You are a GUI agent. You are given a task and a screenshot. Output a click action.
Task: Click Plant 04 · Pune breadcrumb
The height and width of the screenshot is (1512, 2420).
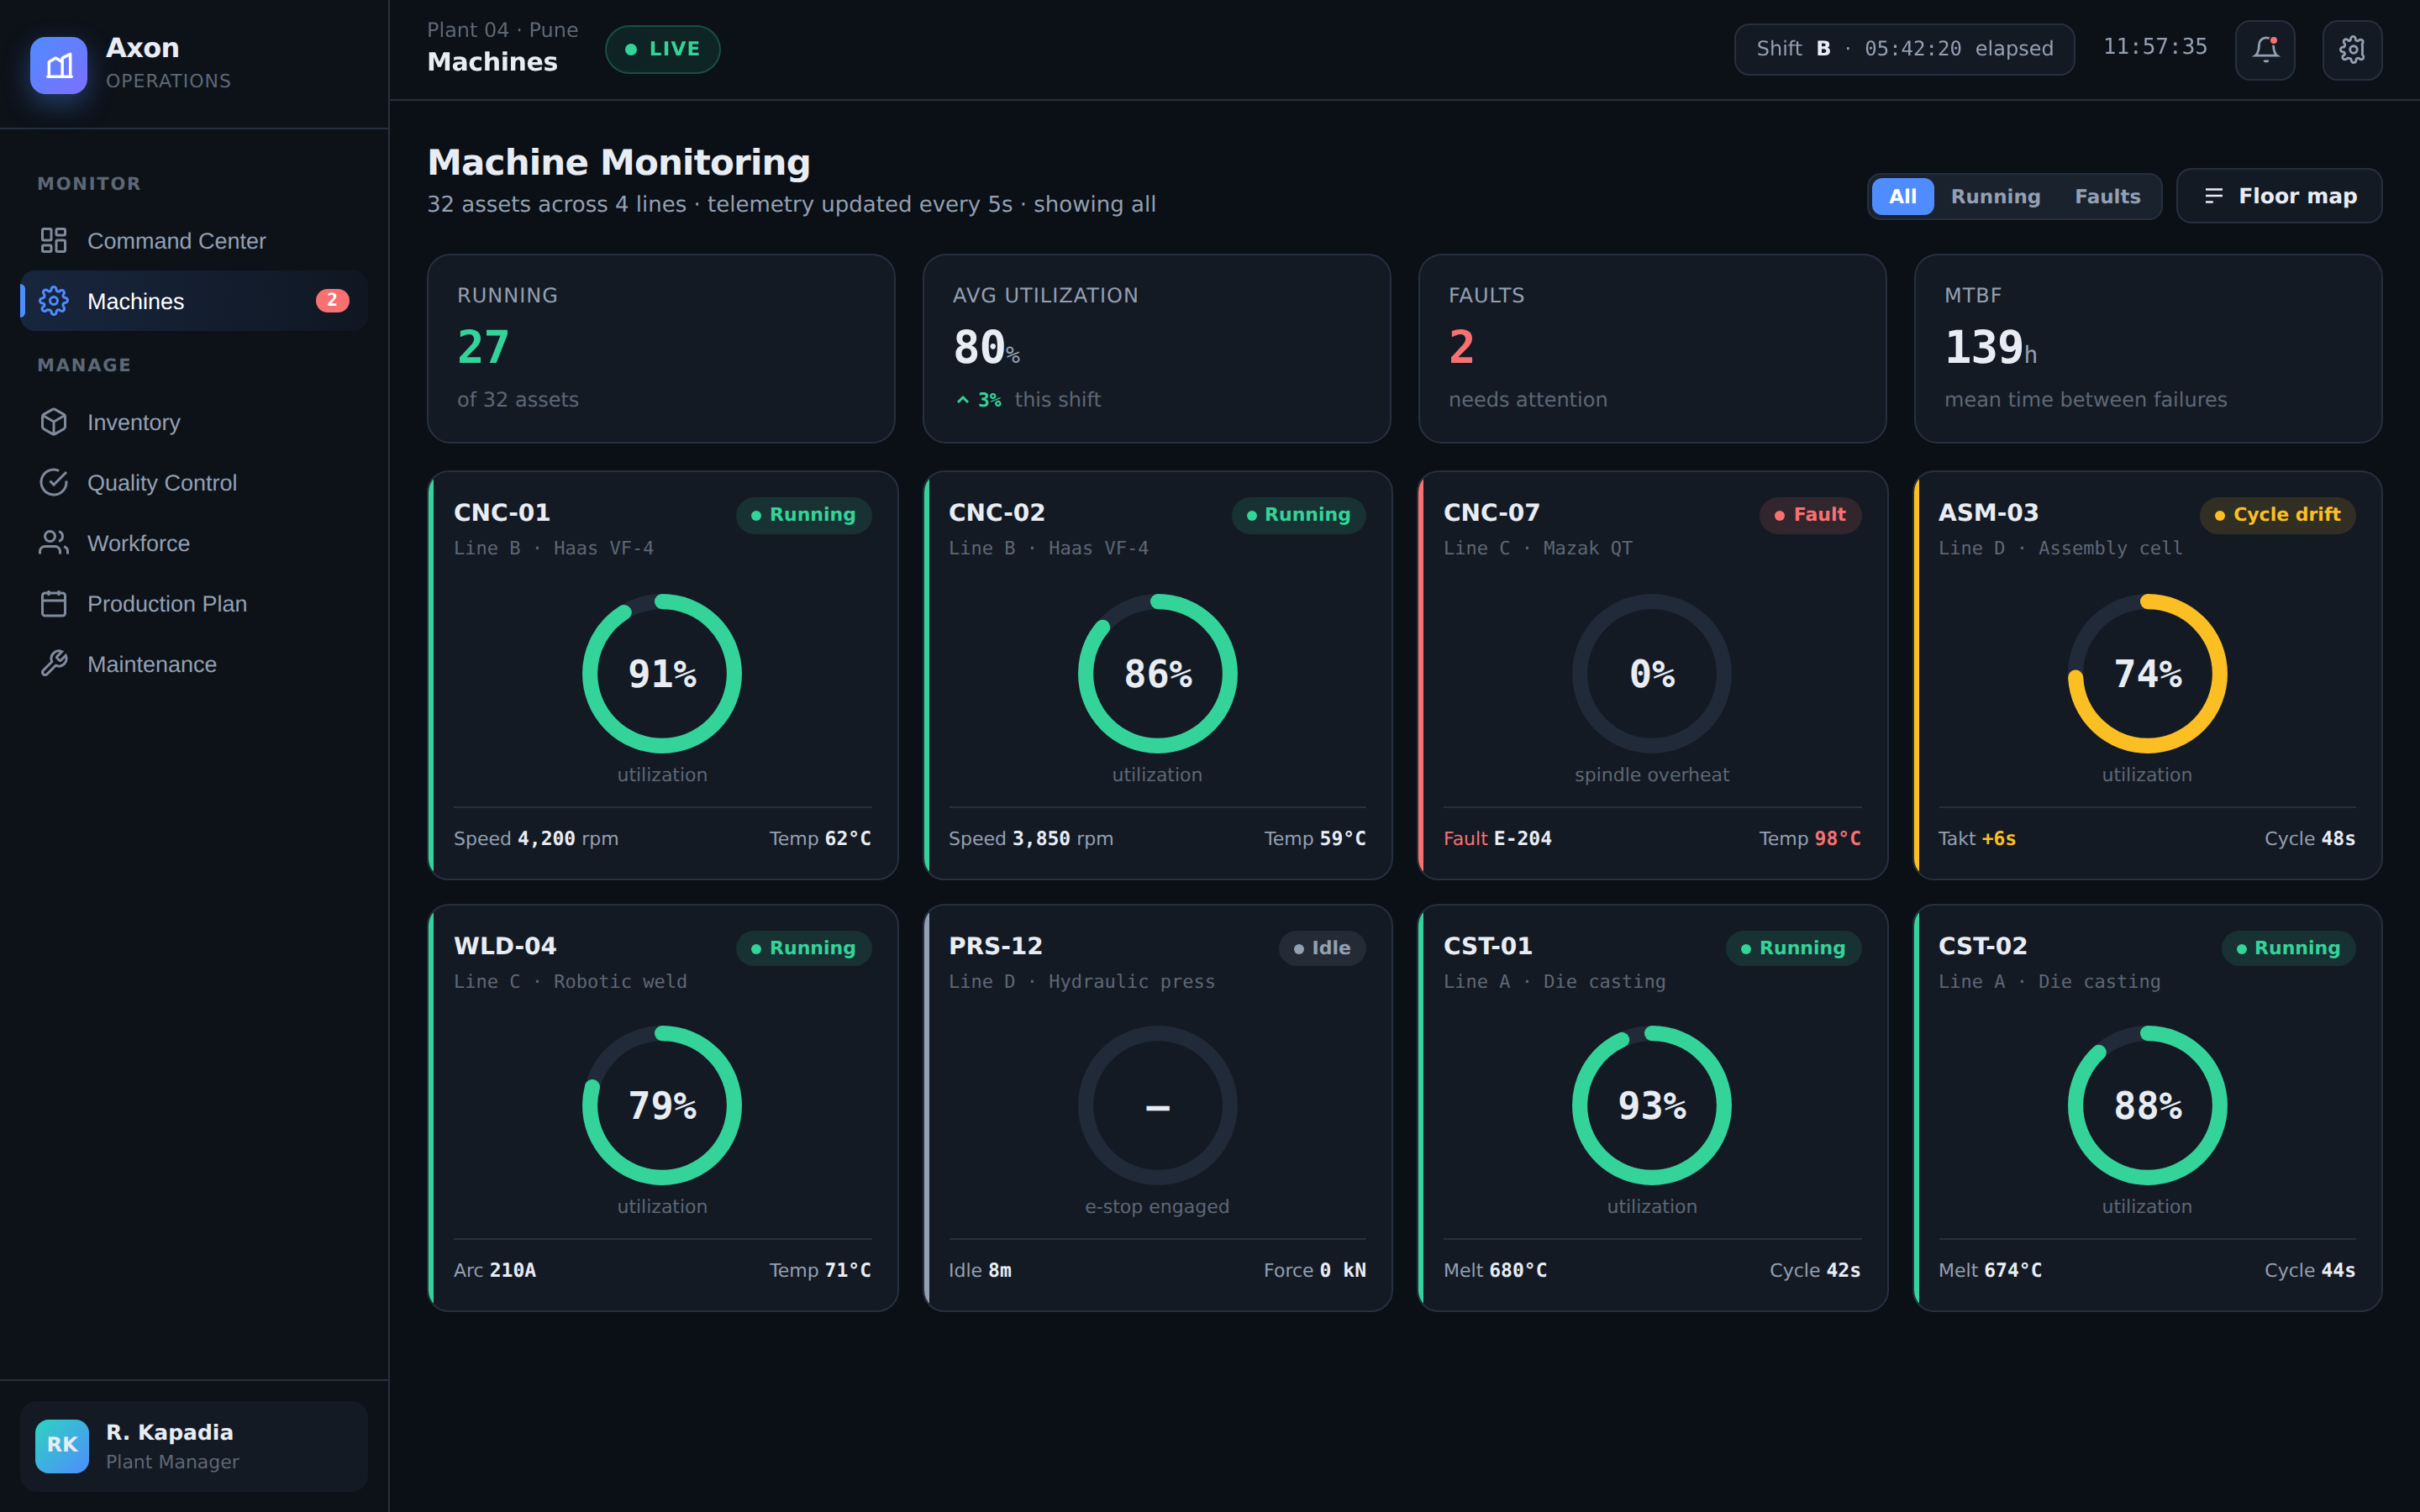(502, 30)
